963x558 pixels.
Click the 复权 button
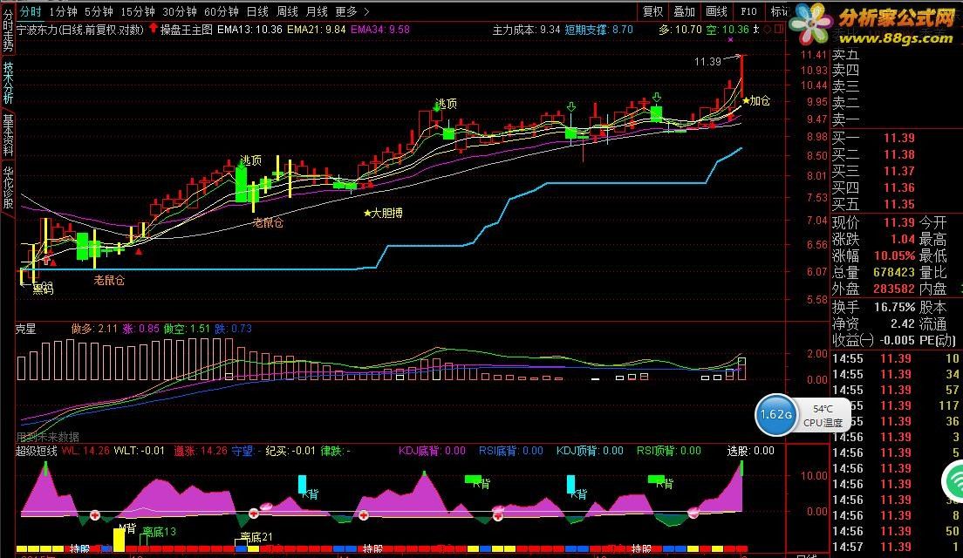pyautogui.click(x=652, y=11)
